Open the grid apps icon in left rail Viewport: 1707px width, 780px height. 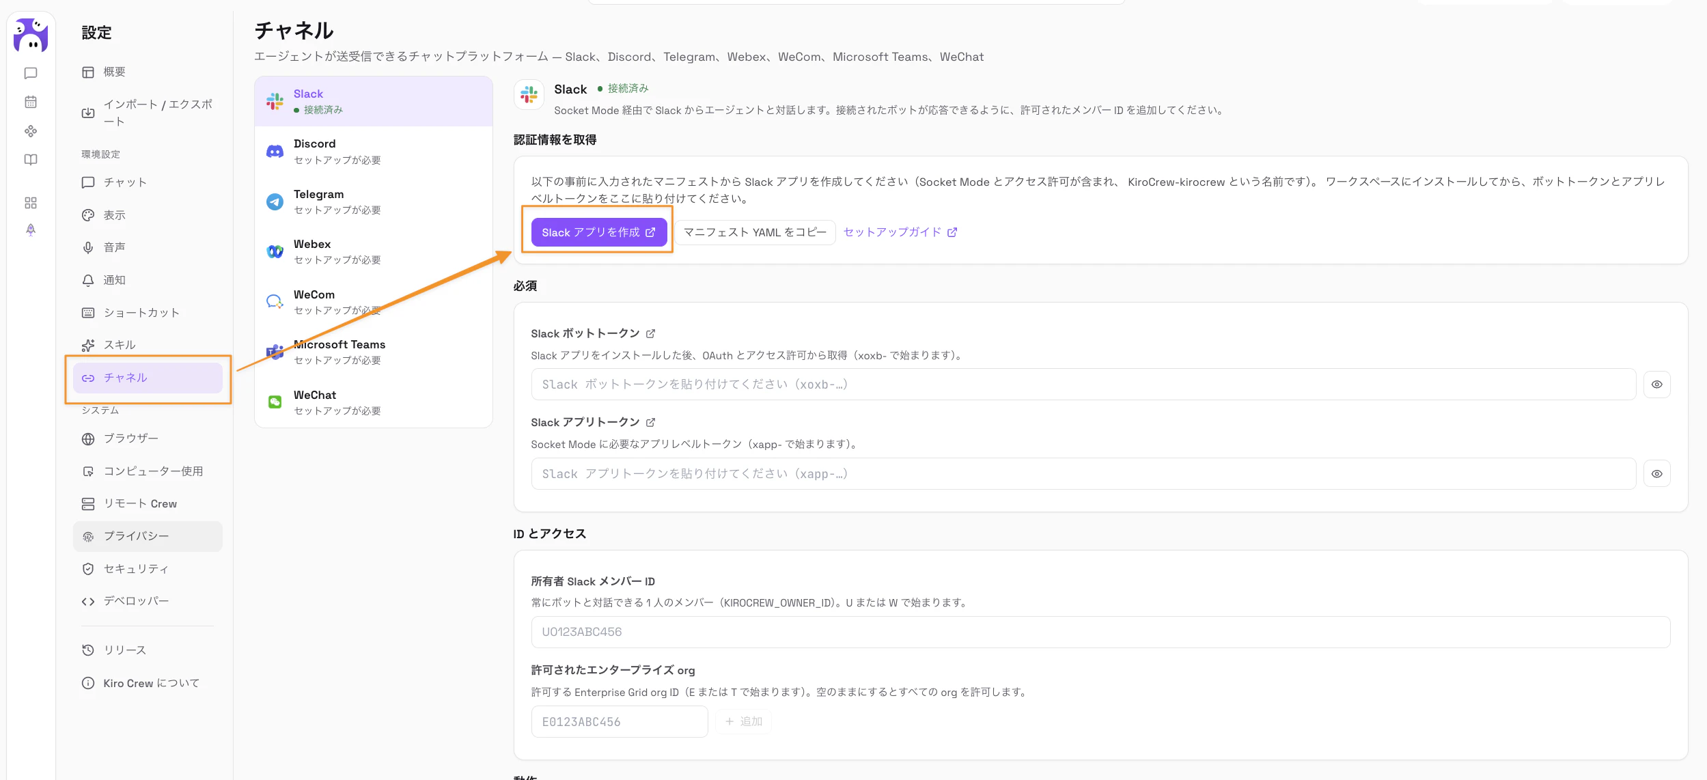coord(31,203)
